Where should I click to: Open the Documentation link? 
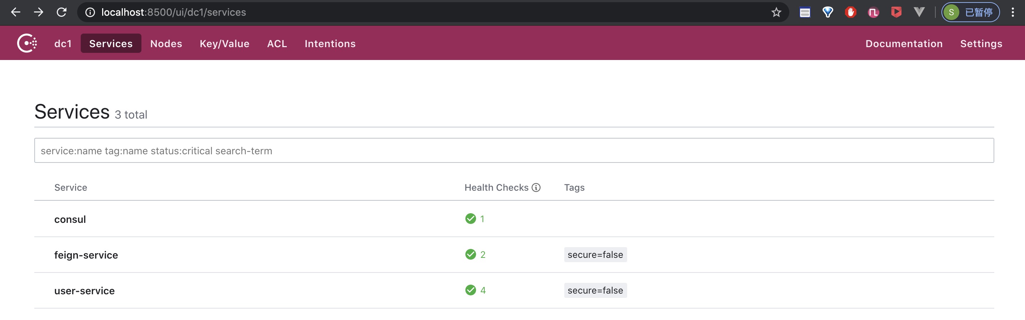(x=904, y=43)
